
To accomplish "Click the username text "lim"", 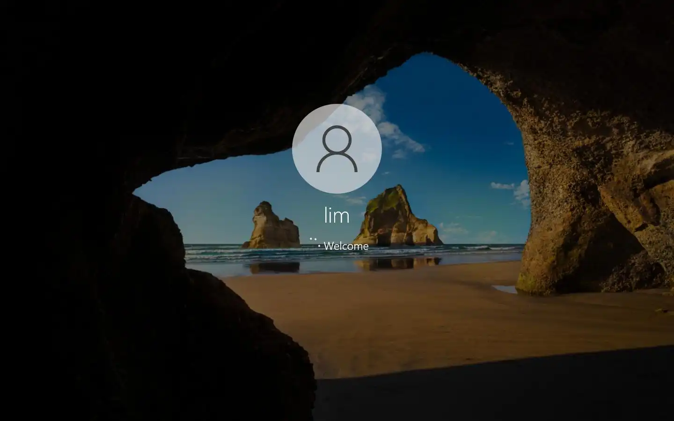I will (x=337, y=215).
